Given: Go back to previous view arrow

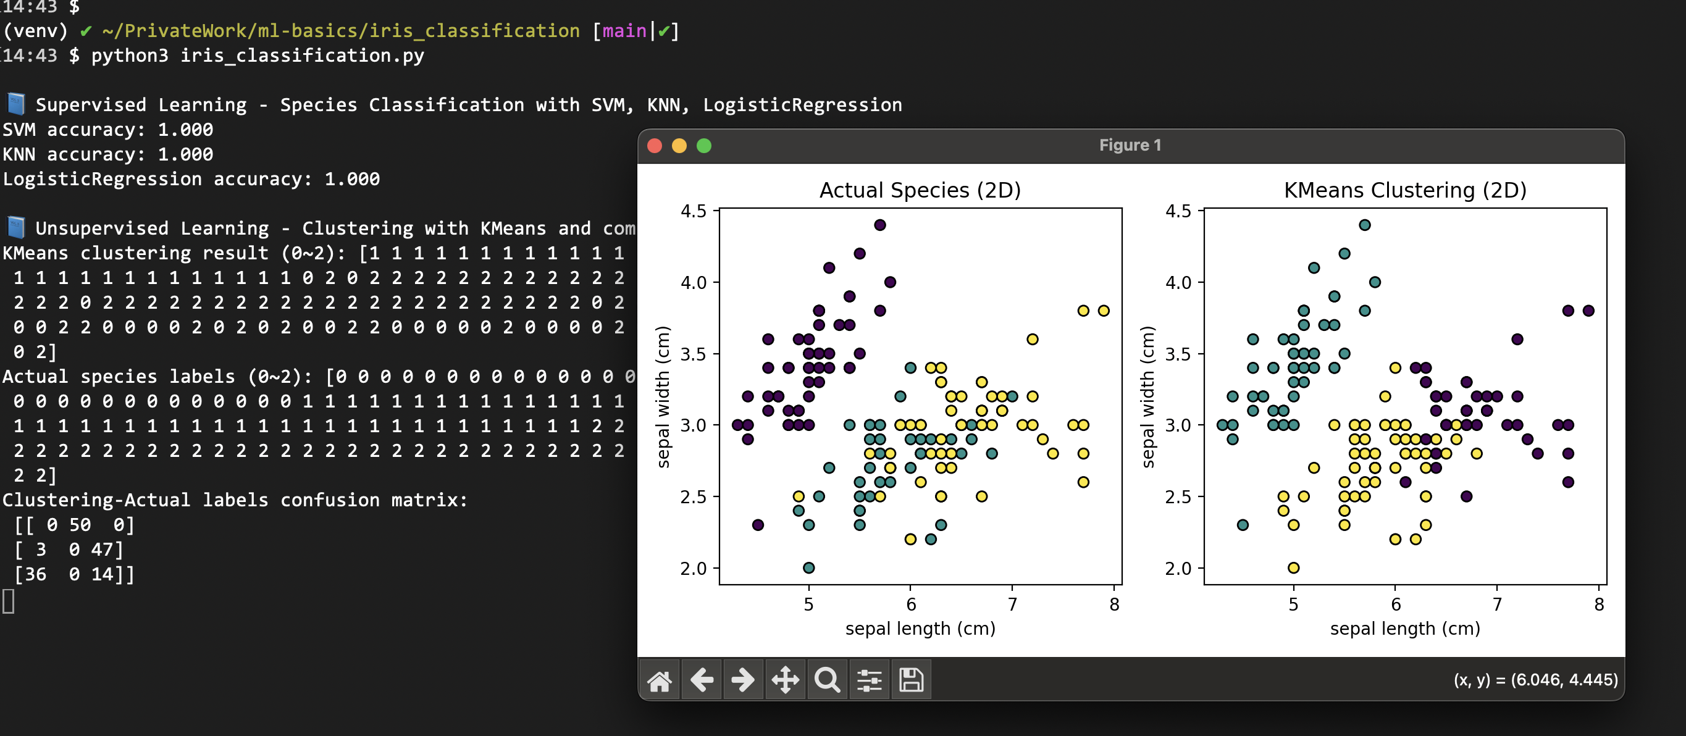Looking at the screenshot, I should tap(702, 680).
